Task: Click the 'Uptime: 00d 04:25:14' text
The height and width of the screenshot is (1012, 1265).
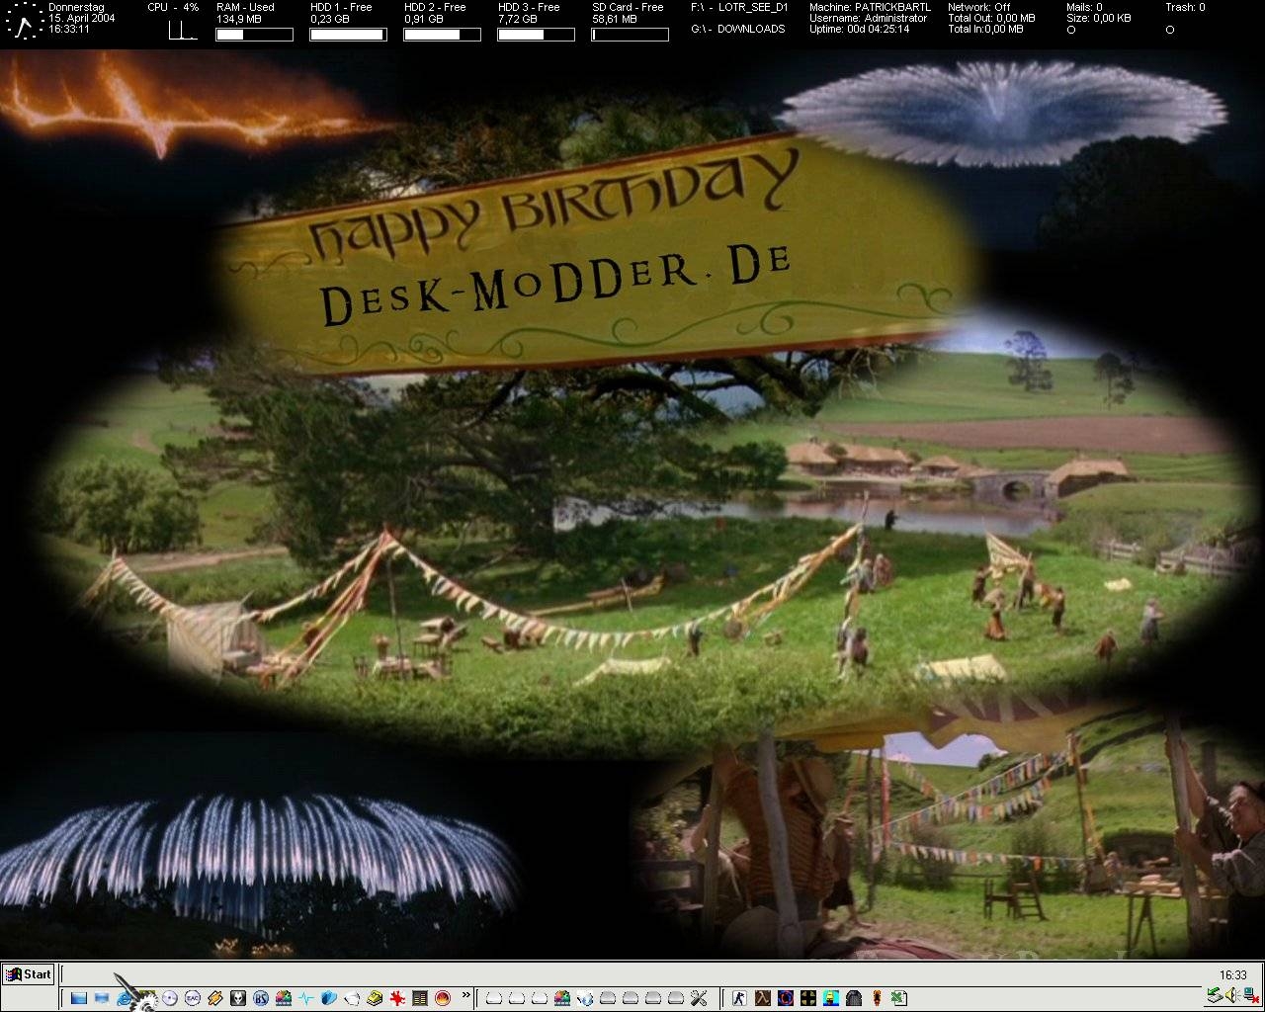Action: 859,29
